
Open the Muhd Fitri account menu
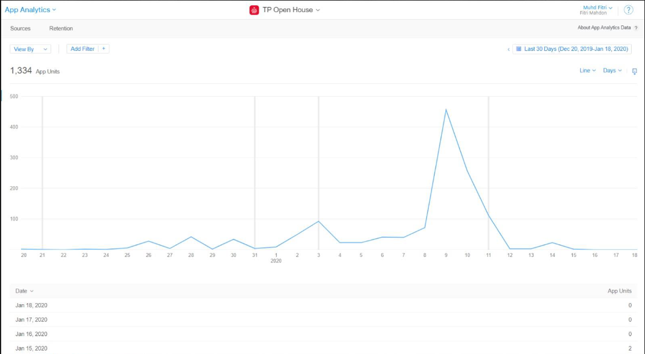click(x=597, y=8)
